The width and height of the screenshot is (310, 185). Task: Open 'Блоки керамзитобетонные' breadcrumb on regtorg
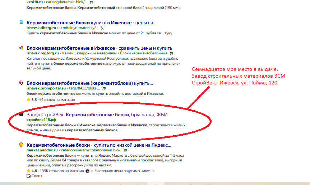click(x=144, y=53)
